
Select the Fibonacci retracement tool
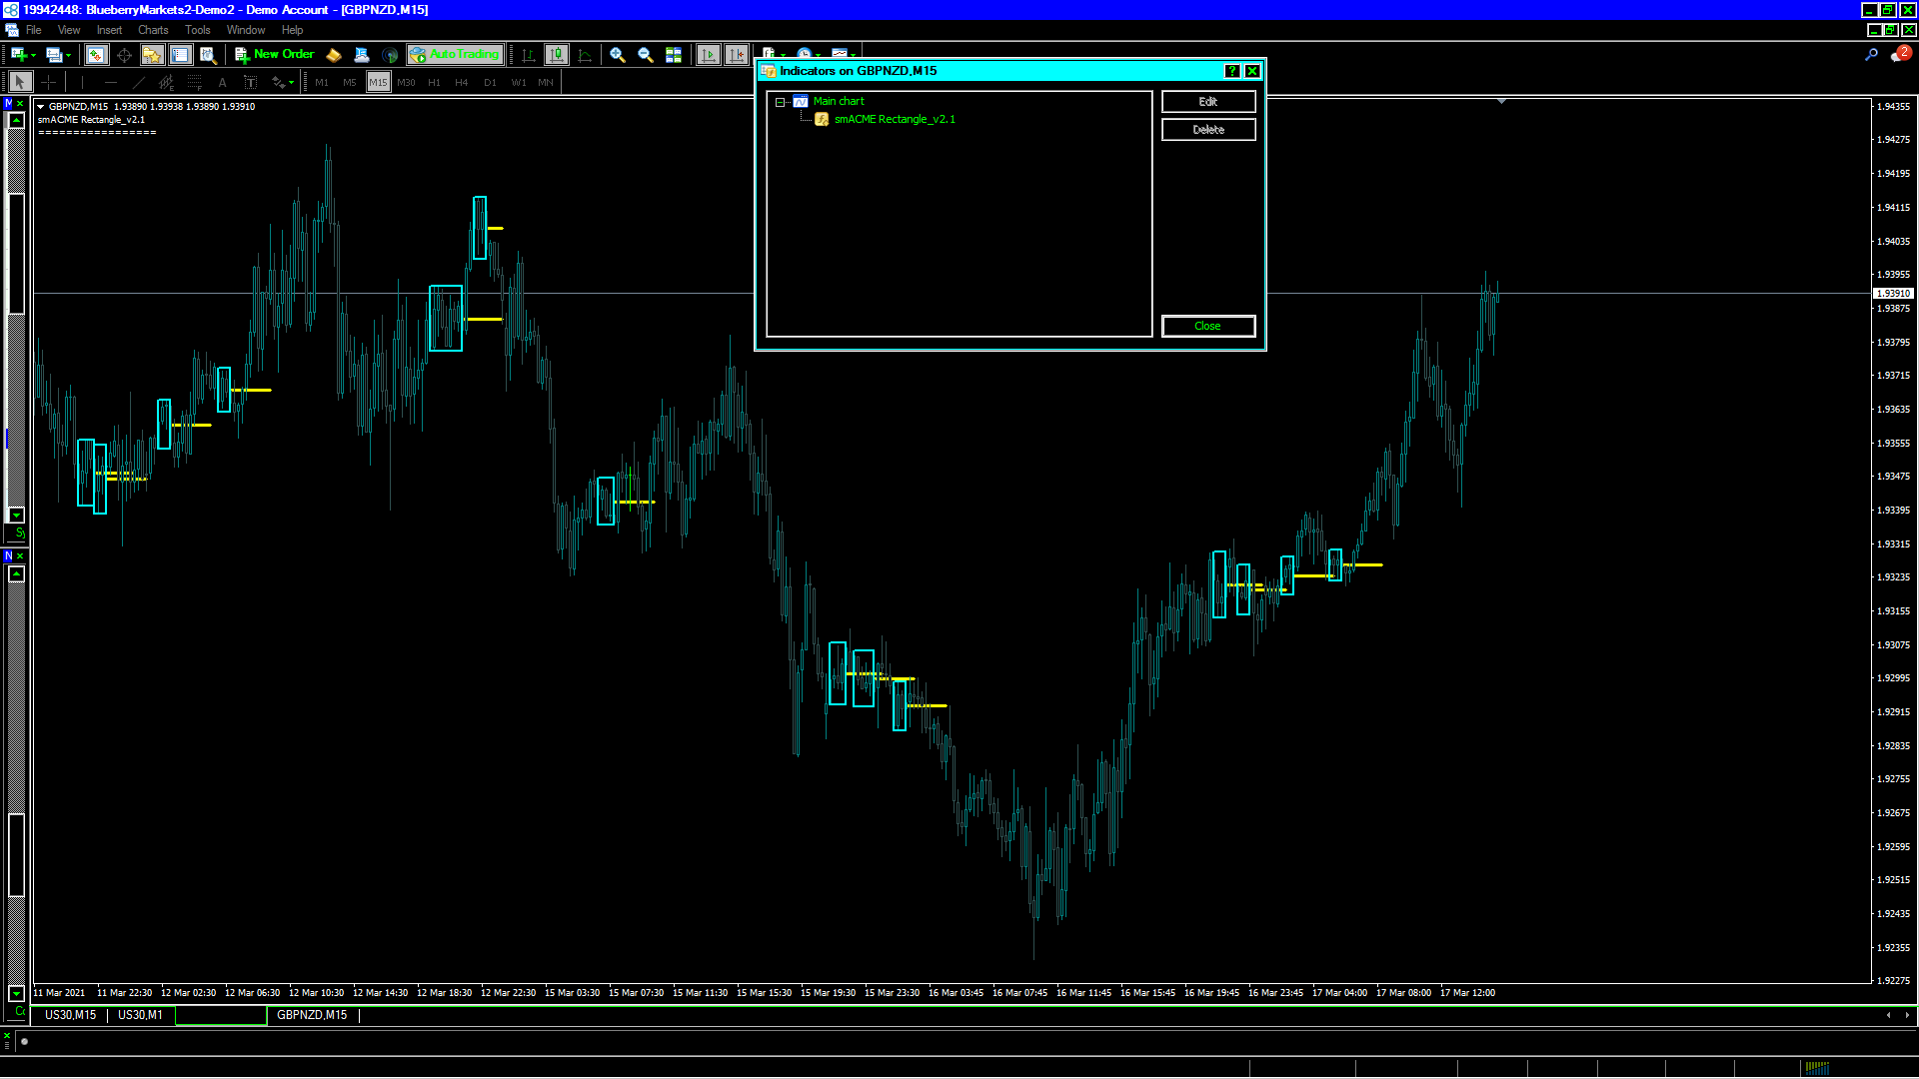click(195, 82)
